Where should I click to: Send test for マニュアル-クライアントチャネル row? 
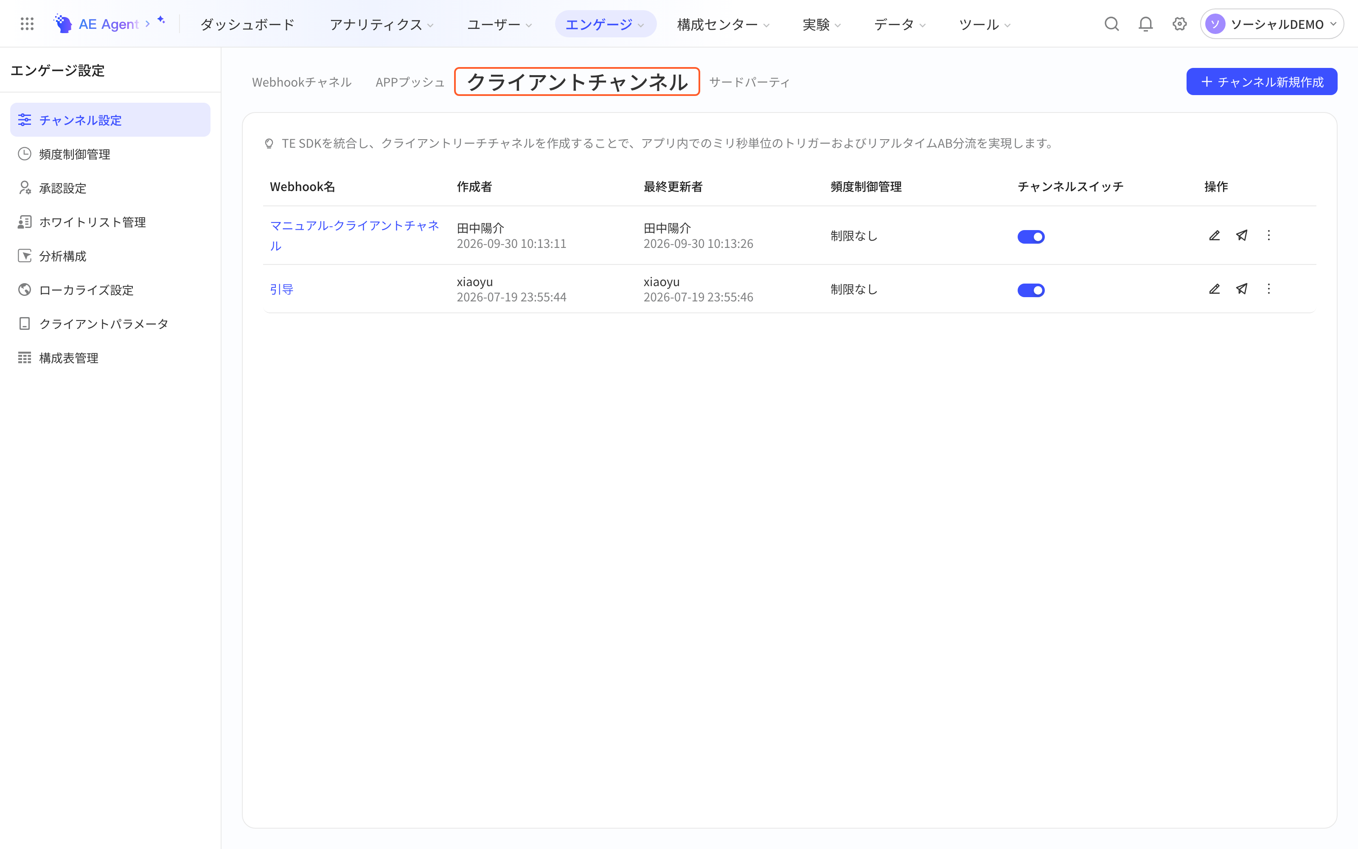(1242, 235)
